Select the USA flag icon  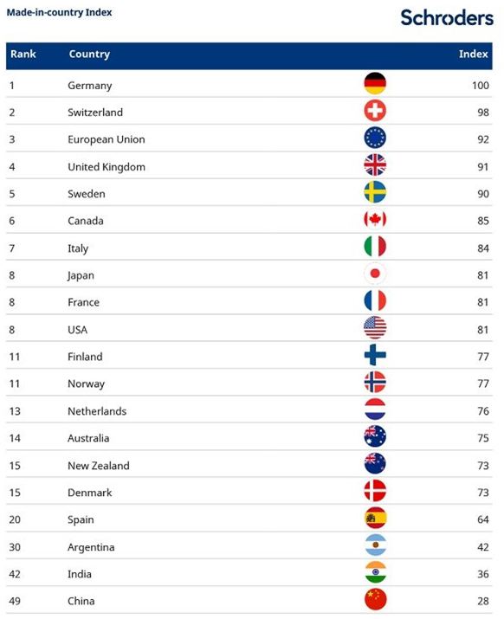pyautogui.click(x=374, y=327)
